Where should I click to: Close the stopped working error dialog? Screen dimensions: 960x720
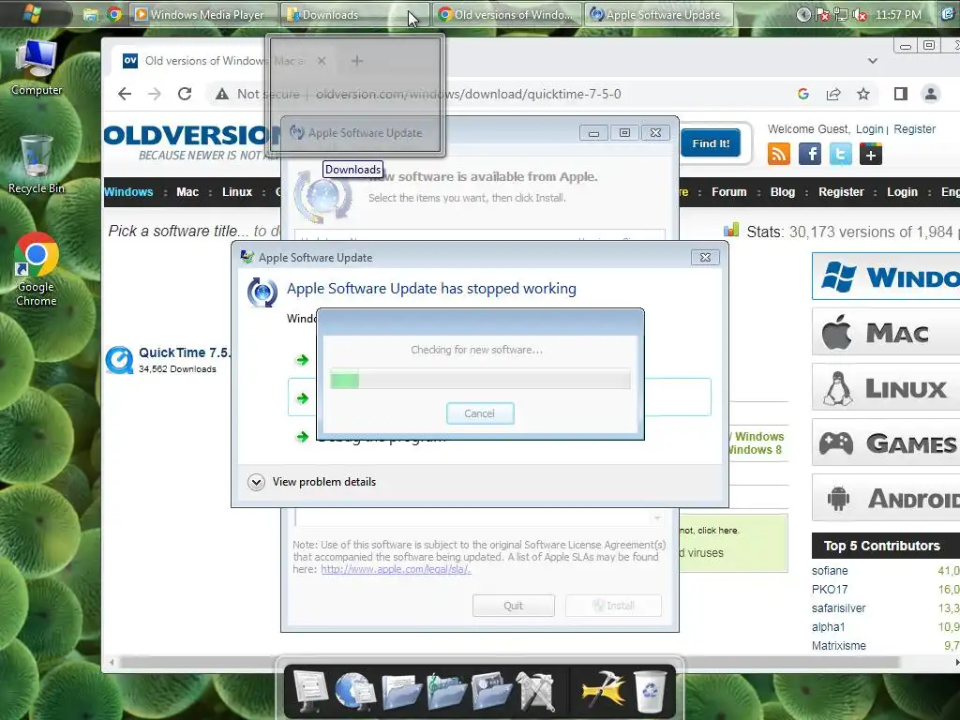[705, 257]
